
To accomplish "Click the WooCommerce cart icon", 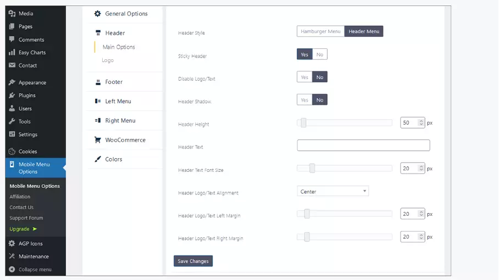I will [x=98, y=140].
